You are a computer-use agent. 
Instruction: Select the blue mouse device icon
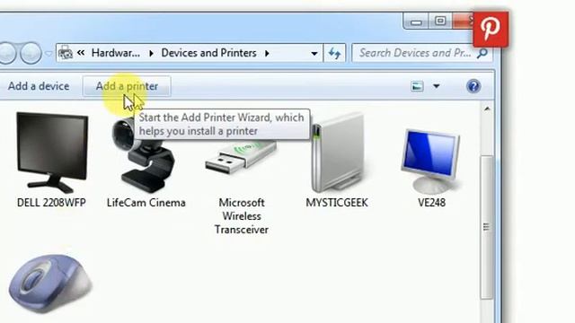(x=50, y=284)
